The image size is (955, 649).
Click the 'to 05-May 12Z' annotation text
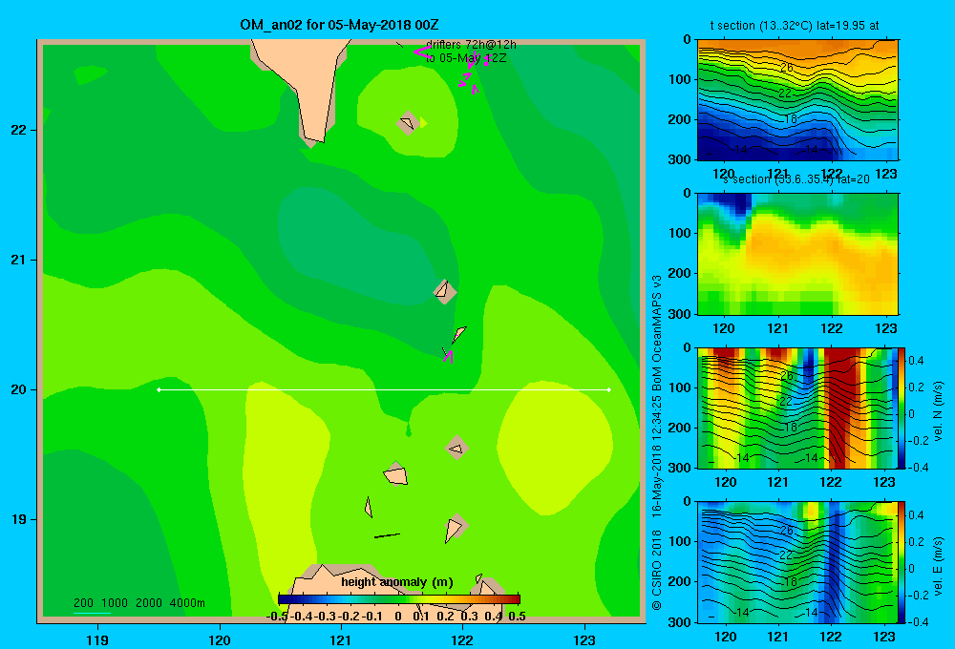pyautogui.click(x=466, y=58)
